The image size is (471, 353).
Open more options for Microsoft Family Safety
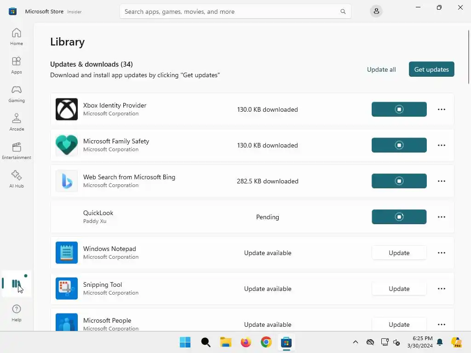click(x=441, y=145)
